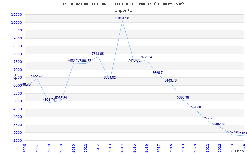
Task: Click the y-axis tick 3500
Action: 17,125
